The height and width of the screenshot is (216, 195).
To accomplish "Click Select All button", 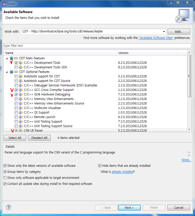I will point(15,138).
